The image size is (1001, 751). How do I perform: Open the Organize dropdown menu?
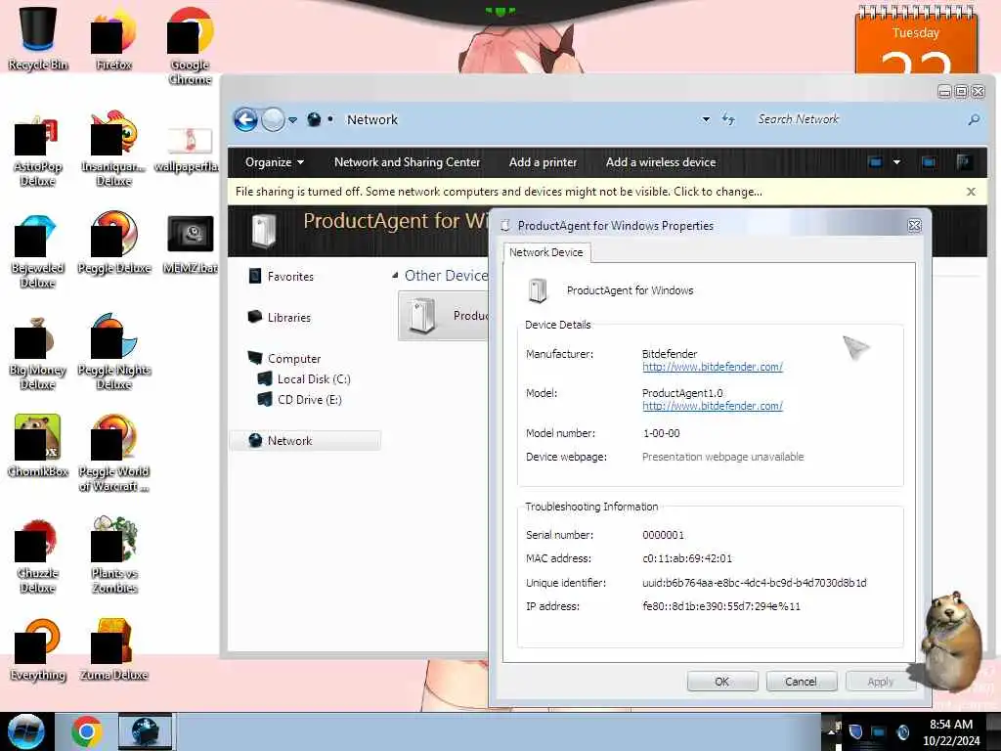[275, 162]
